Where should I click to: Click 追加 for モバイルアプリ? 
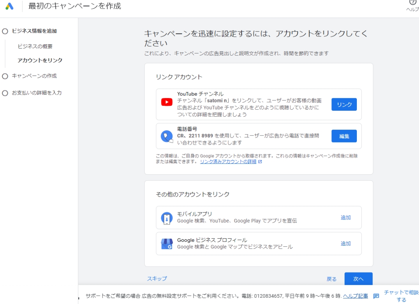346,217
